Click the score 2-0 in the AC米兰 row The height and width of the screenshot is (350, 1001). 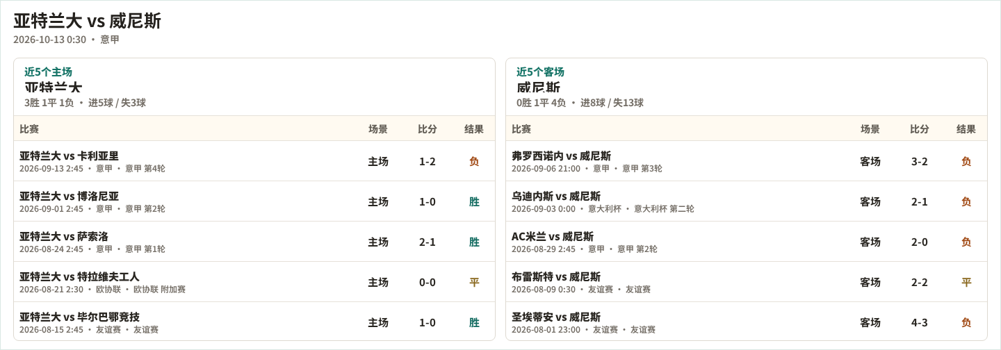click(x=920, y=242)
